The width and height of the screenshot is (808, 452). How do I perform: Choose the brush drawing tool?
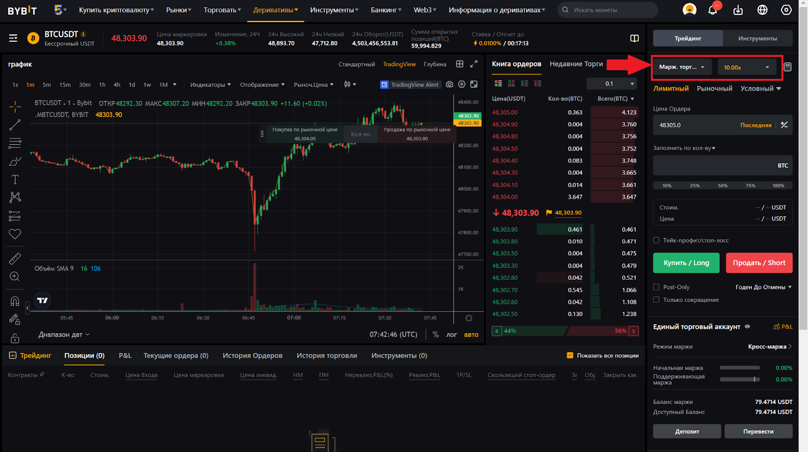15,162
